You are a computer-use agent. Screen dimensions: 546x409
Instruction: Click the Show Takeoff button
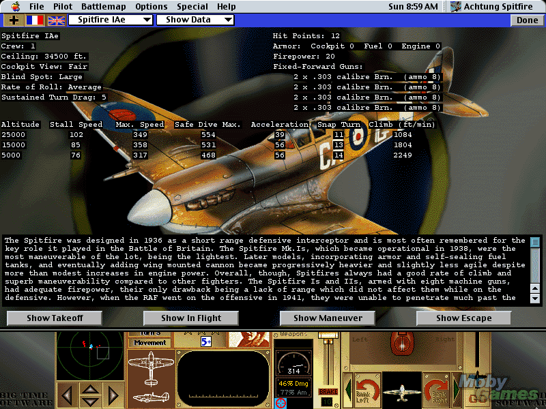pyautogui.click(x=55, y=318)
